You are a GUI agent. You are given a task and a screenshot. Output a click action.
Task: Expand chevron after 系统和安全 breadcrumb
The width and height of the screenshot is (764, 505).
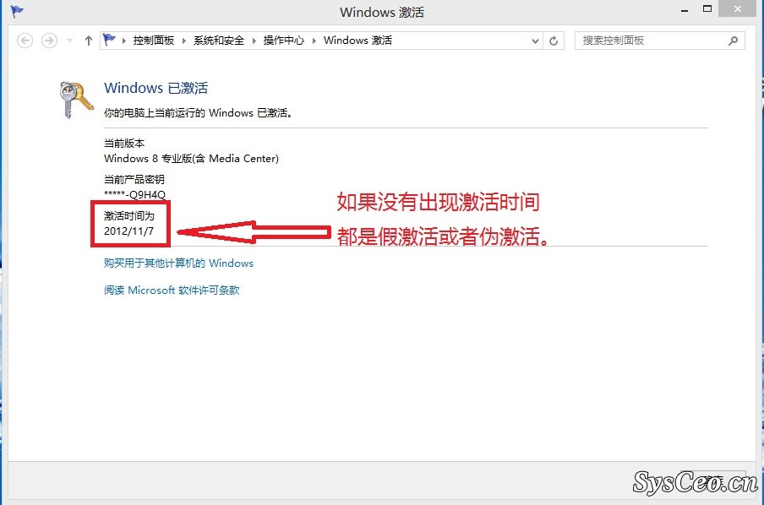coord(254,41)
